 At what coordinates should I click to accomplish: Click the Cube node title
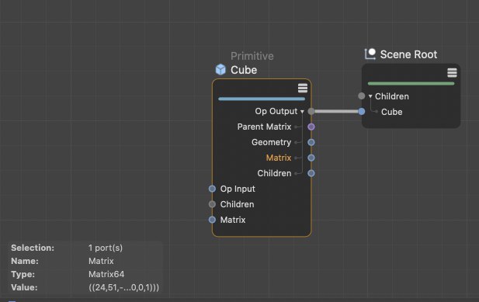(244, 70)
